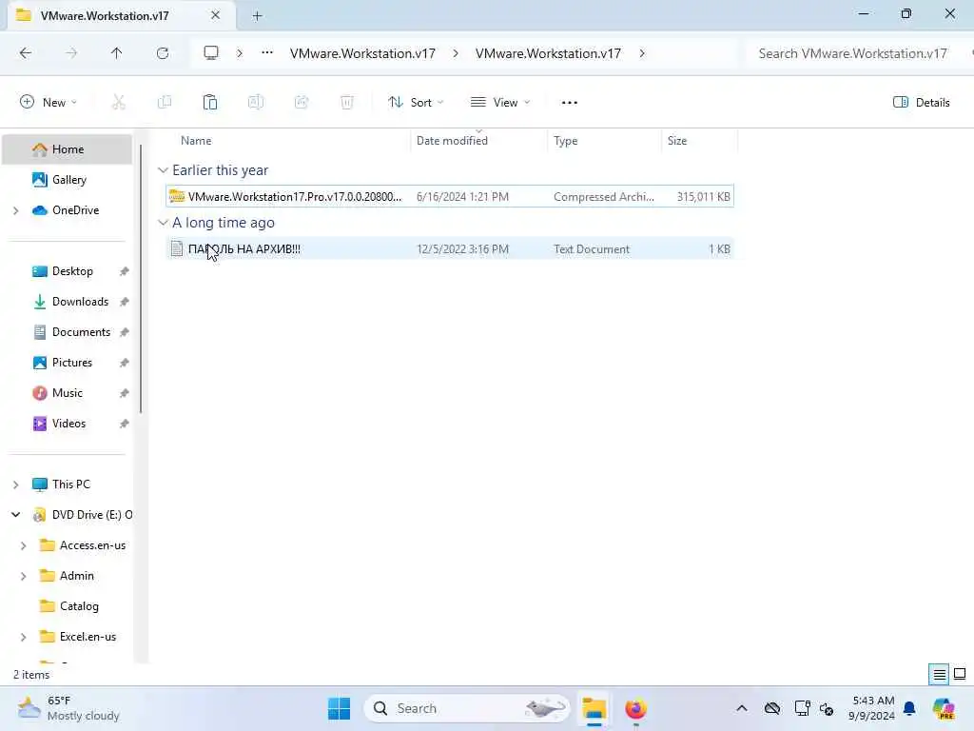This screenshot has height=731, width=974.
Task: Expand the OneDrive tree node
Action: [x=15, y=211]
